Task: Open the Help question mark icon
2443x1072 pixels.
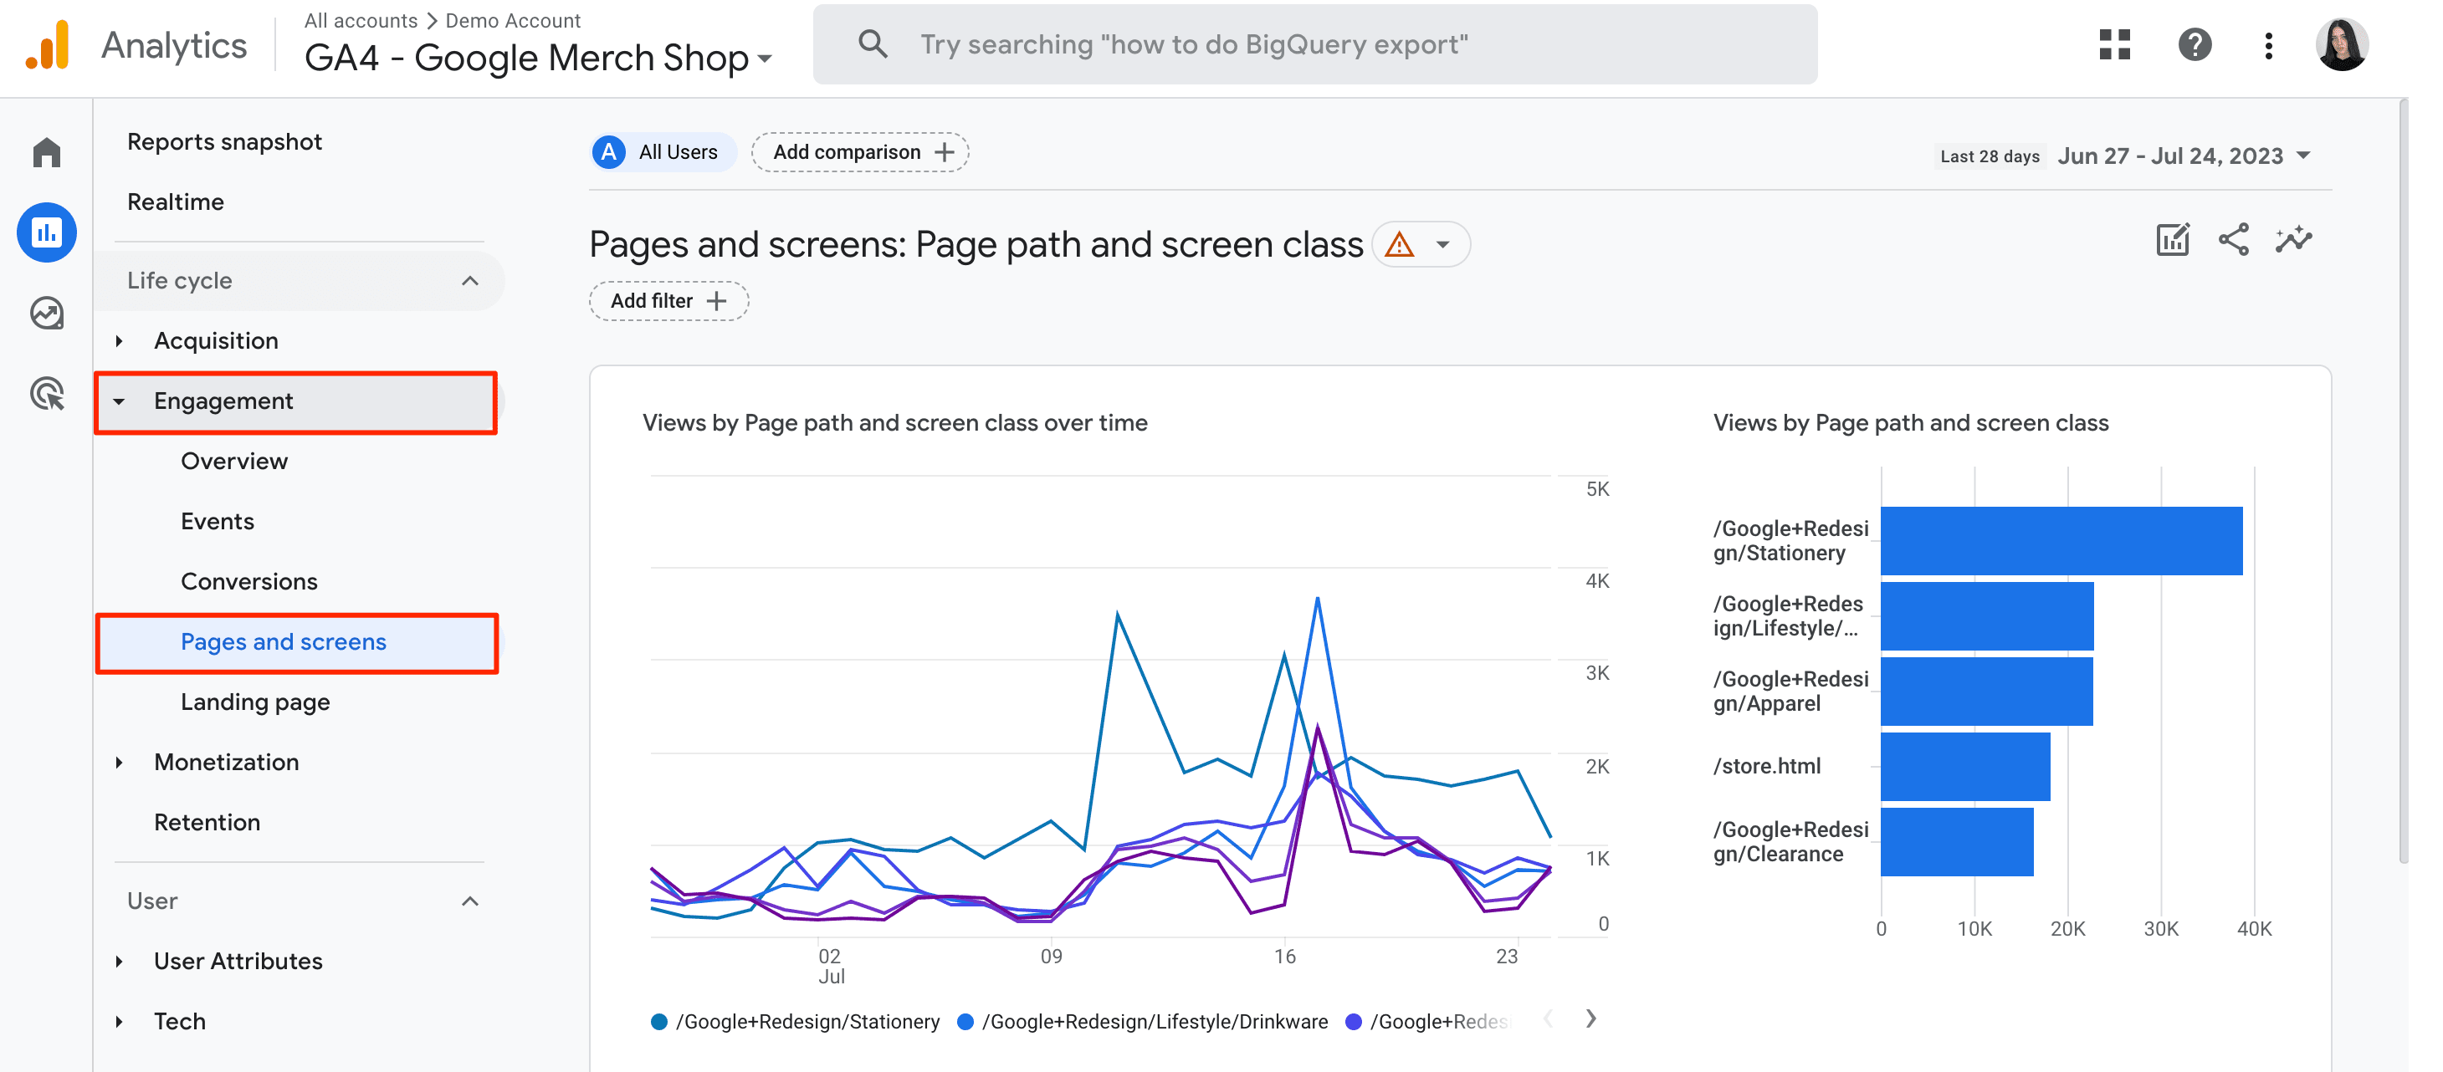Action: [x=2195, y=44]
